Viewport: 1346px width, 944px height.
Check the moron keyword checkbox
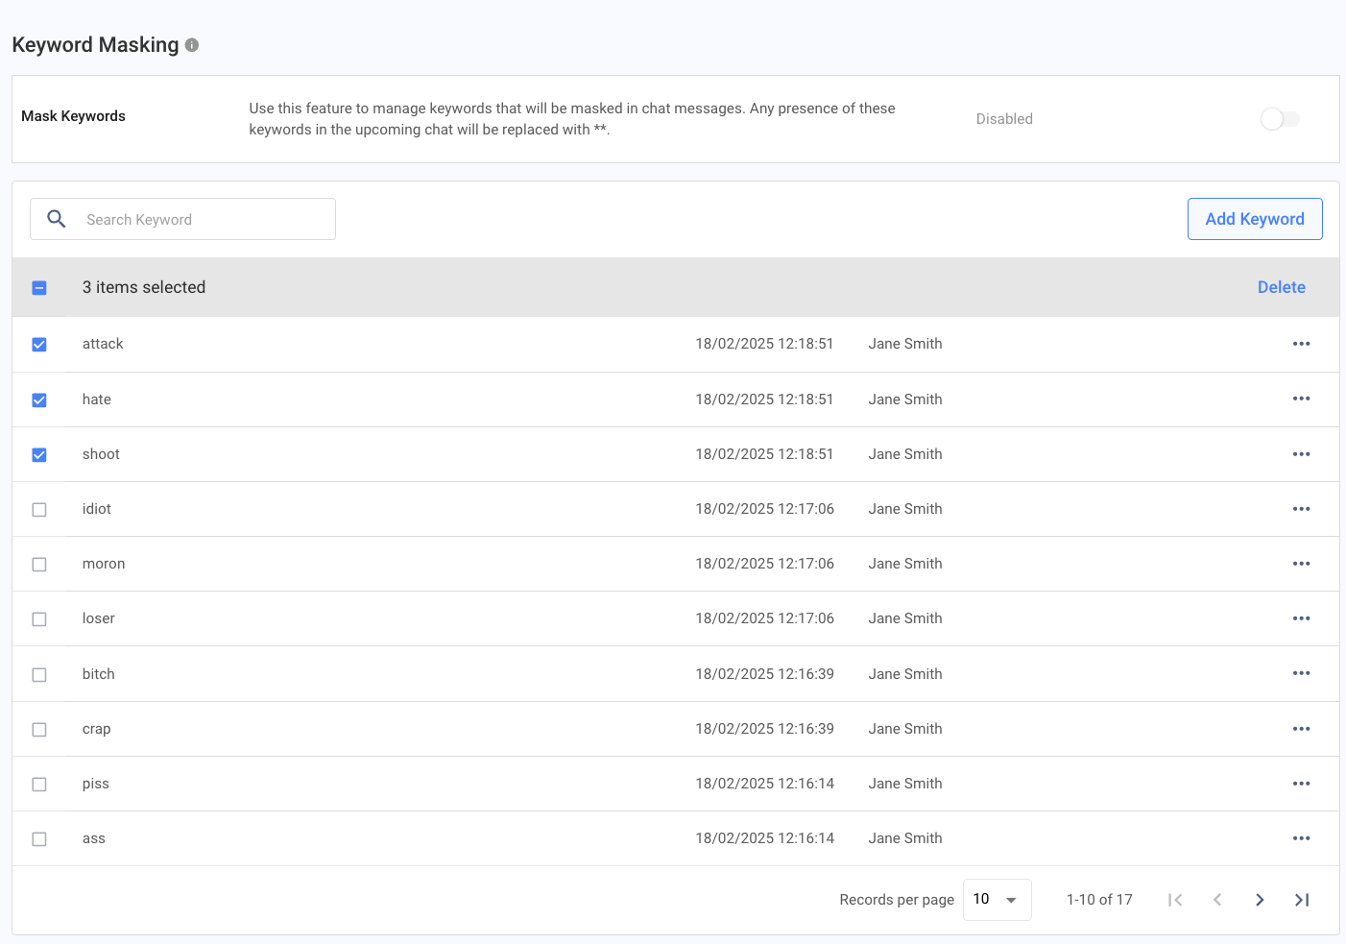point(39,565)
